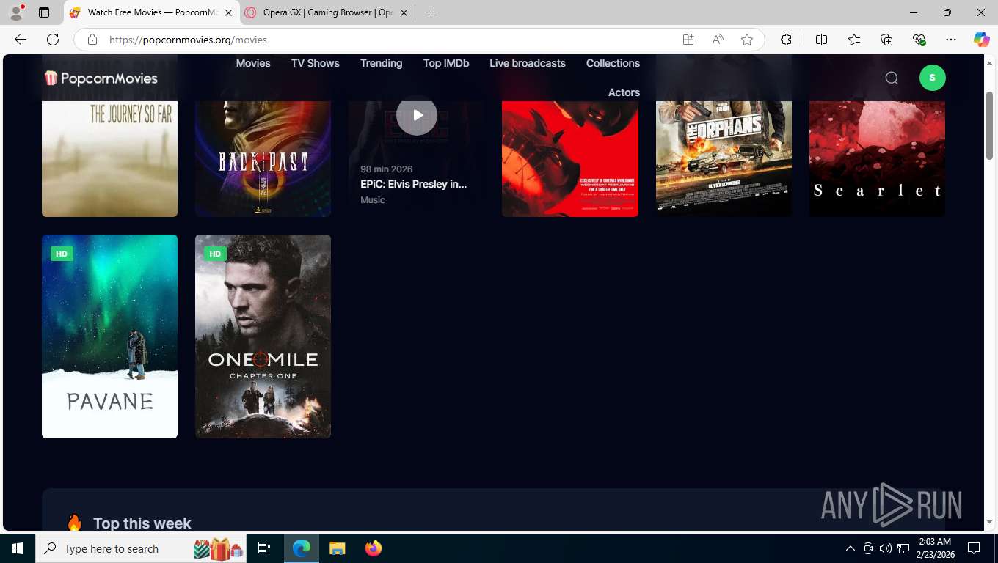
Task: Open The Orphans movie poster
Action: [x=724, y=158]
